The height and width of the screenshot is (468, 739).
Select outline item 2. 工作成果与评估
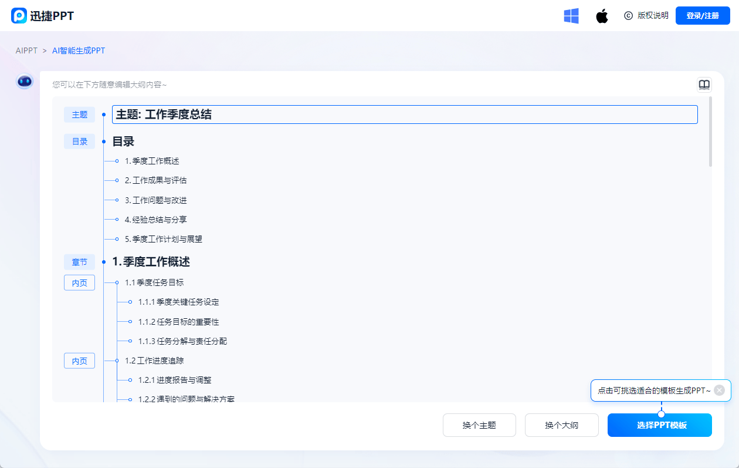155,180
